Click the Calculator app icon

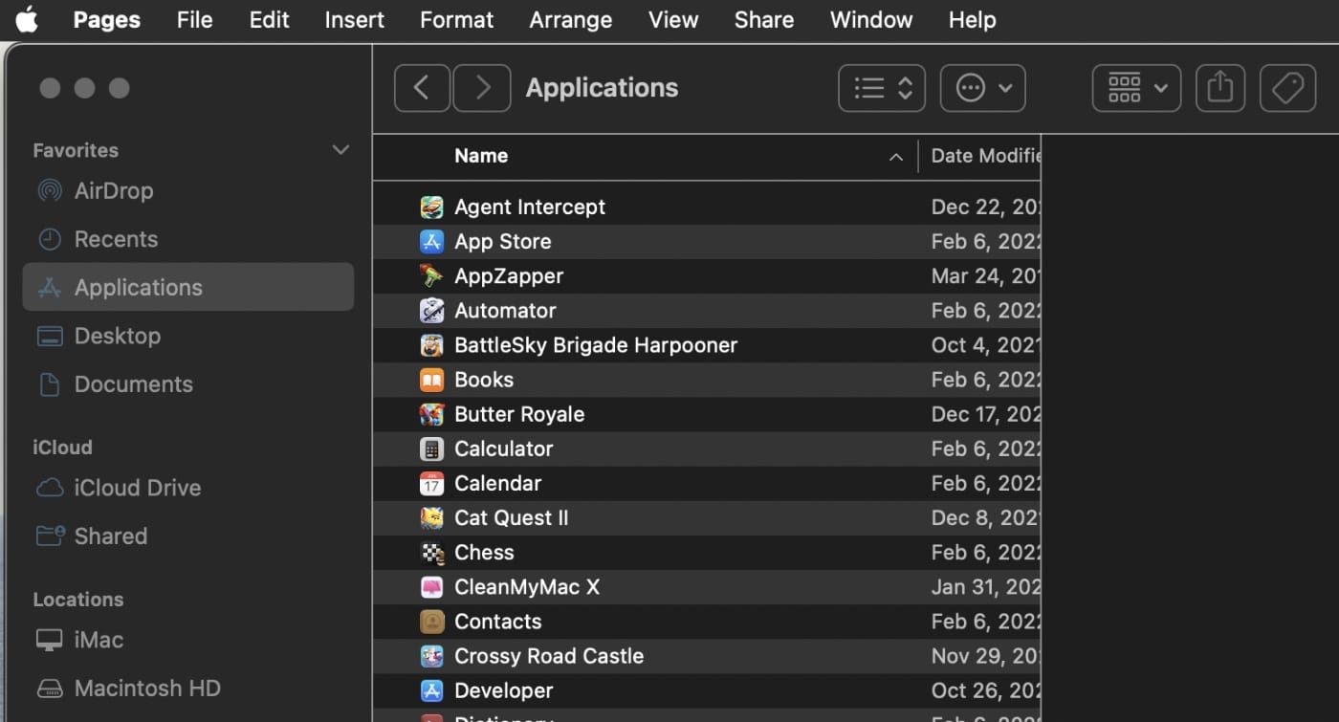431,449
